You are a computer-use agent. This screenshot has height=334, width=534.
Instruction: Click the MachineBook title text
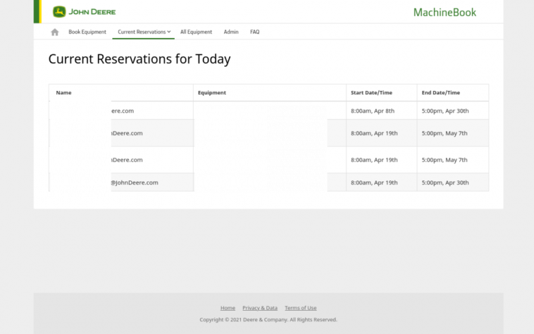coord(445,12)
